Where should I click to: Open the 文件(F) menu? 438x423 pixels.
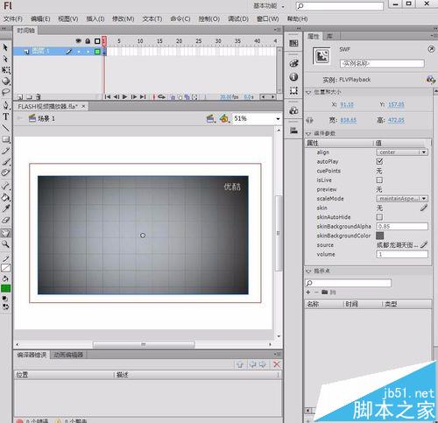[13, 19]
